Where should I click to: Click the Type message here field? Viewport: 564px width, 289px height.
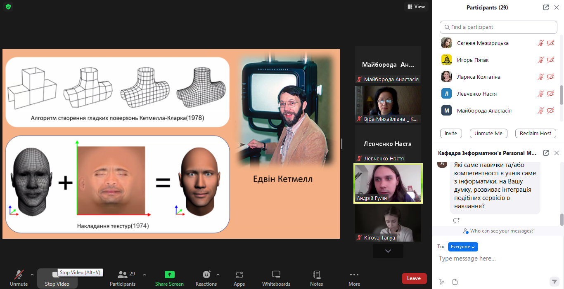[498, 258]
